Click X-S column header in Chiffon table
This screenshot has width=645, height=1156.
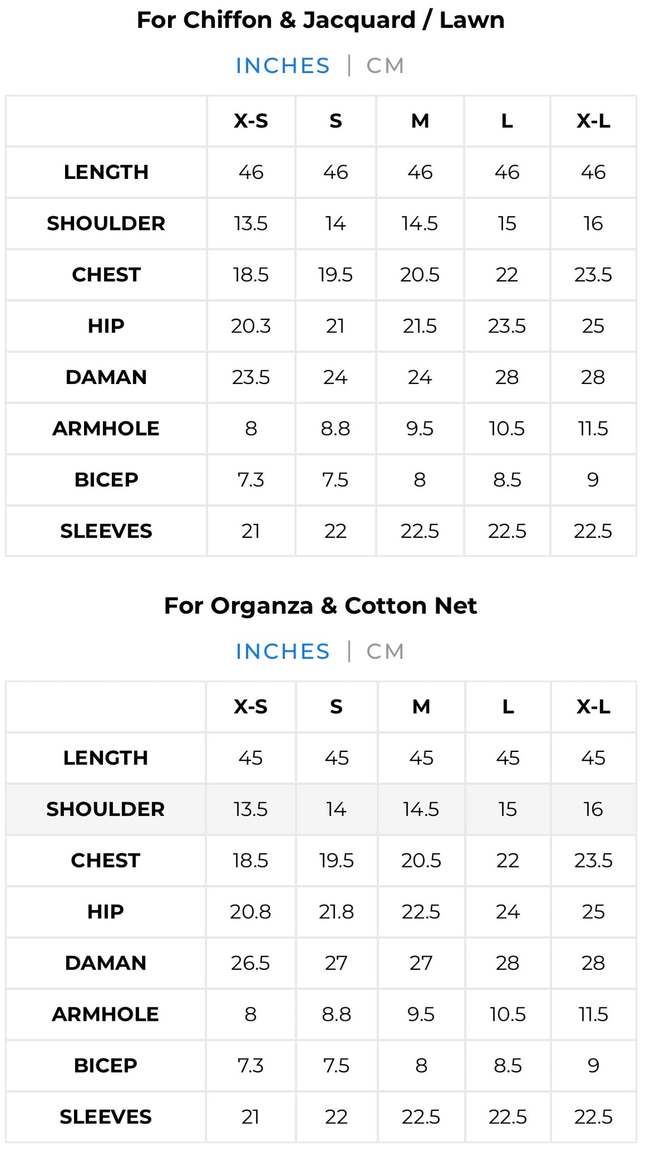coord(251,121)
